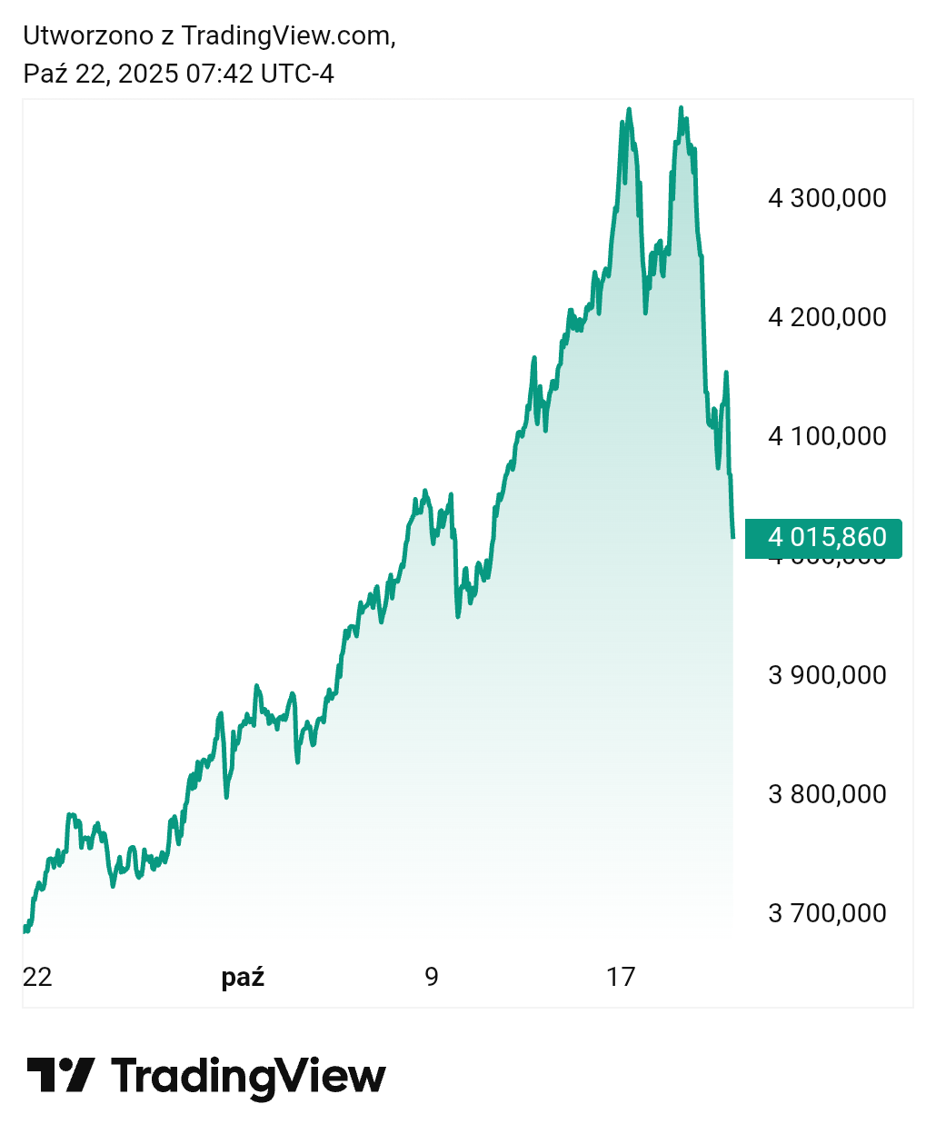Click the 3 700,000 price axis label

coord(827,913)
